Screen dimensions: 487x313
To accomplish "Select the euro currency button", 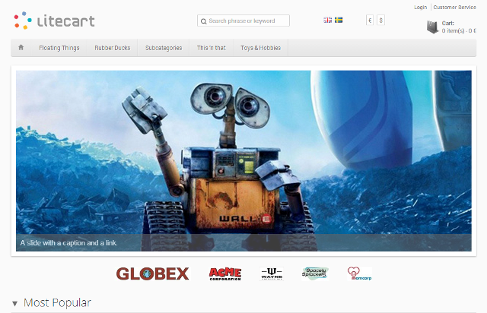I will (x=370, y=21).
